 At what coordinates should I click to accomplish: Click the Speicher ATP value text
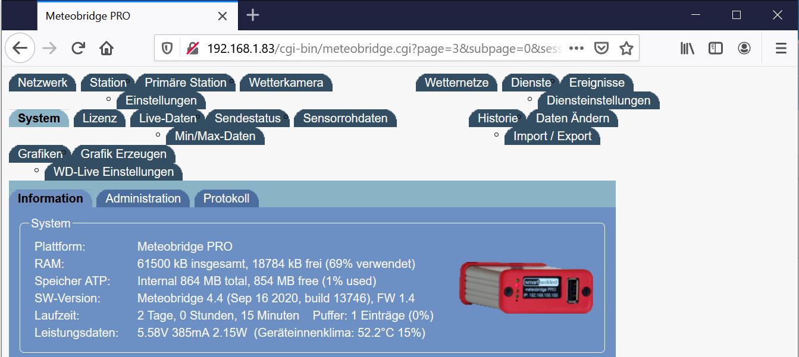(257, 281)
